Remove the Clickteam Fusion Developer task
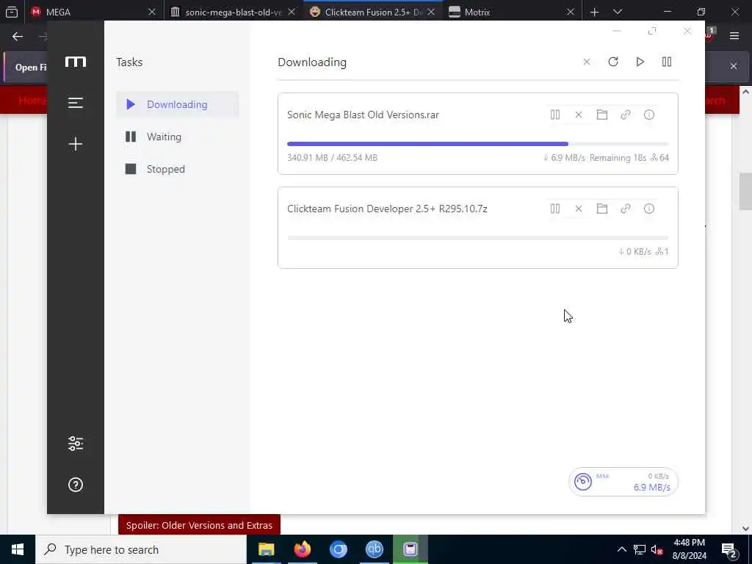This screenshot has width=752, height=564. tap(579, 209)
